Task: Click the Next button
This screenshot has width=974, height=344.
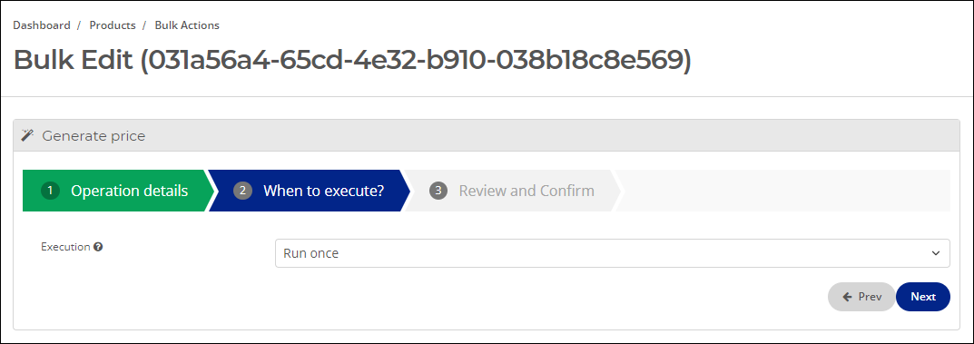Action: [x=923, y=297]
